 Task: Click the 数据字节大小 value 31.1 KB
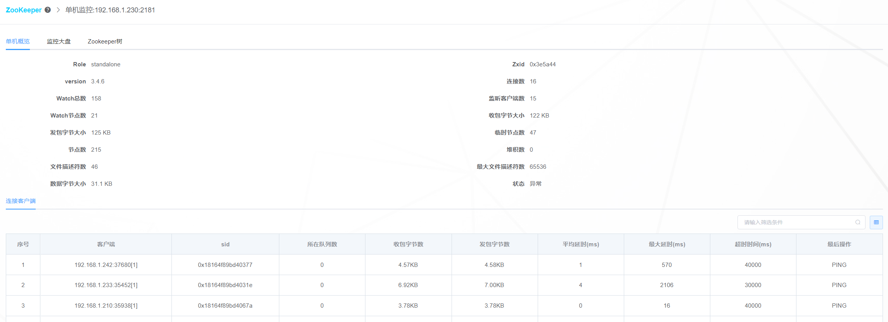click(x=102, y=184)
